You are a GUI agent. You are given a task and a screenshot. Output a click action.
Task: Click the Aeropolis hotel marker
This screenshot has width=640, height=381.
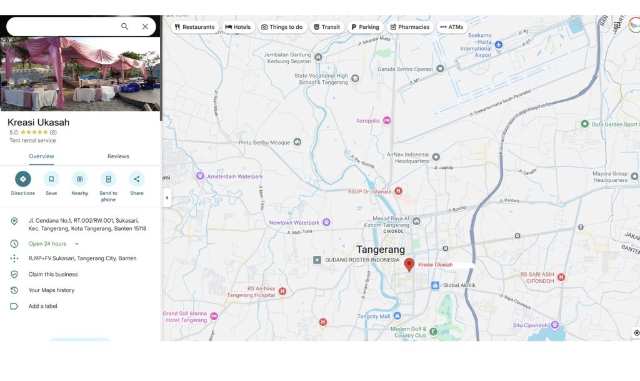click(386, 121)
